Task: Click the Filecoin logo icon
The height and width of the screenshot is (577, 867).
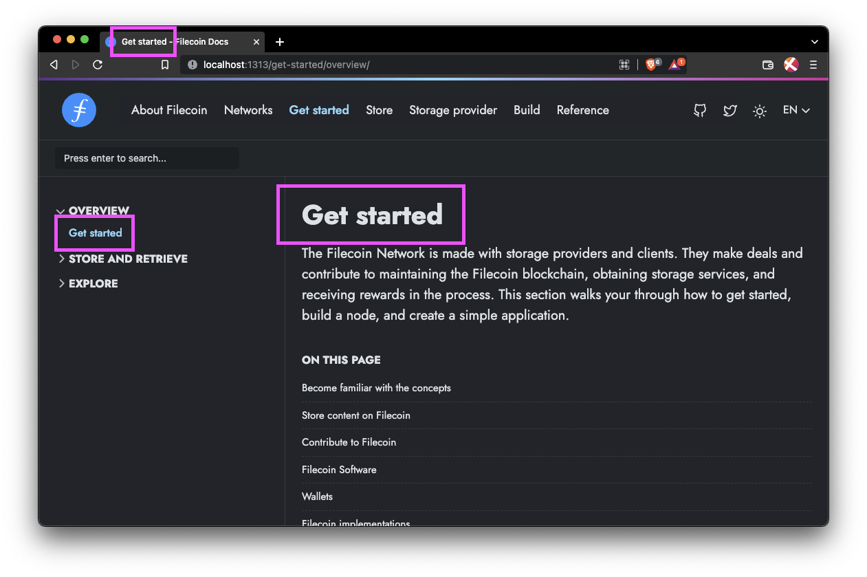Action: pyautogui.click(x=79, y=110)
